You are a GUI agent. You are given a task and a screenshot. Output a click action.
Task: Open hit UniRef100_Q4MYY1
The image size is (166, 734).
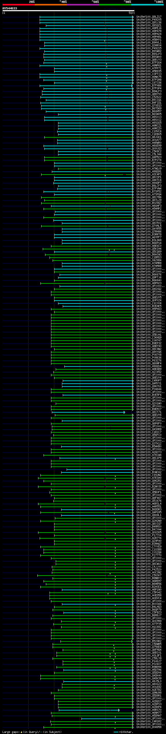point(149,384)
